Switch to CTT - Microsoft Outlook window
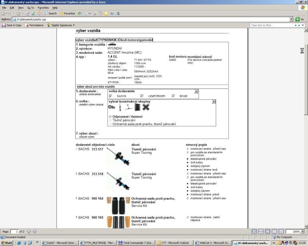This screenshot has width=308, height=246. pyautogui.click(x=175, y=243)
